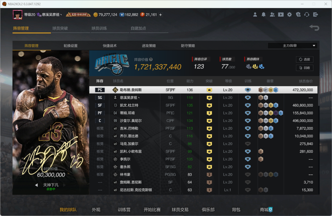Viewport: 332px width, 216px height.
Task: Click the training shield icon for 凯文.杜兰特
Action: (x=248, y=105)
